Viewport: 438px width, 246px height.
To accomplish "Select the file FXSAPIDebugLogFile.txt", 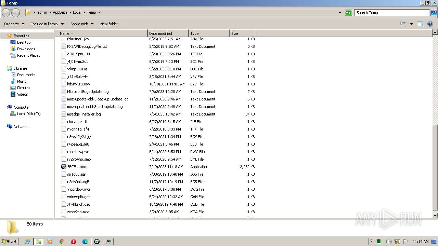I will point(87,46).
